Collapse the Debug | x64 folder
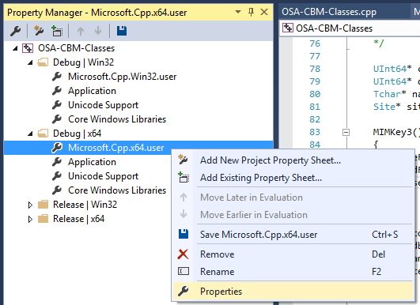This screenshot has height=305, width=420. [30, 134]
